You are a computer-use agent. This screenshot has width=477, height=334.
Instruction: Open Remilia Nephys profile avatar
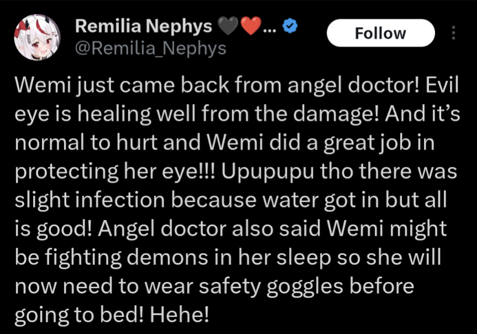pos(37,37)
